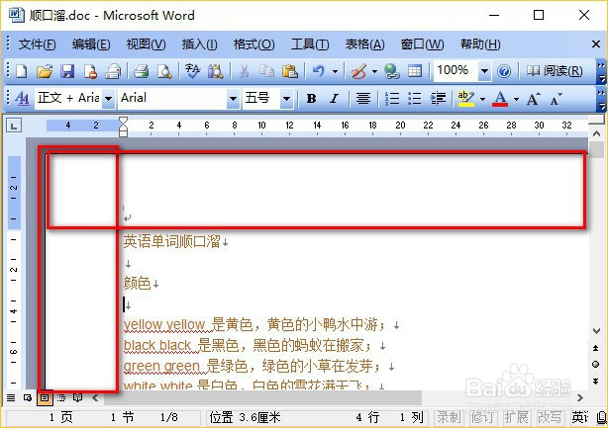608x428 pixels.
Task: Toggle Italic formatting
Action: [x=335, y=99]
